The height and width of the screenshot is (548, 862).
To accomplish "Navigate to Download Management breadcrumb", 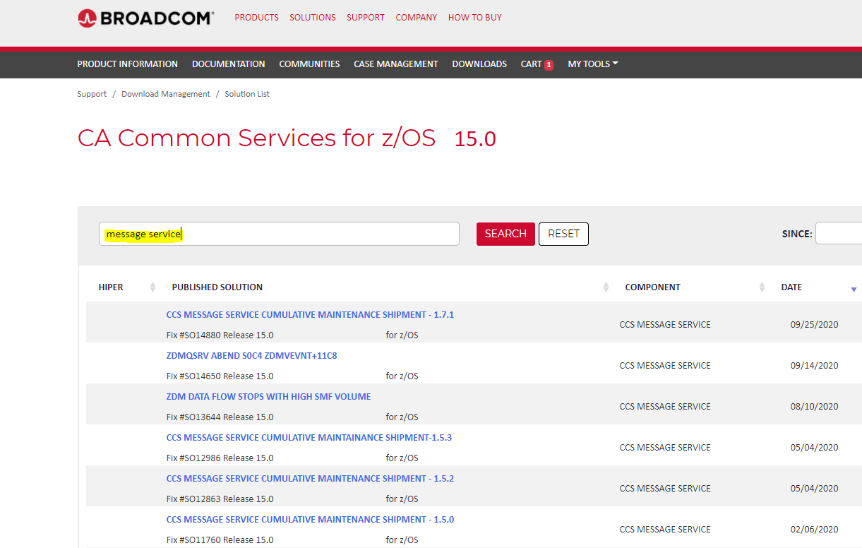I will [x=166, y=94].
